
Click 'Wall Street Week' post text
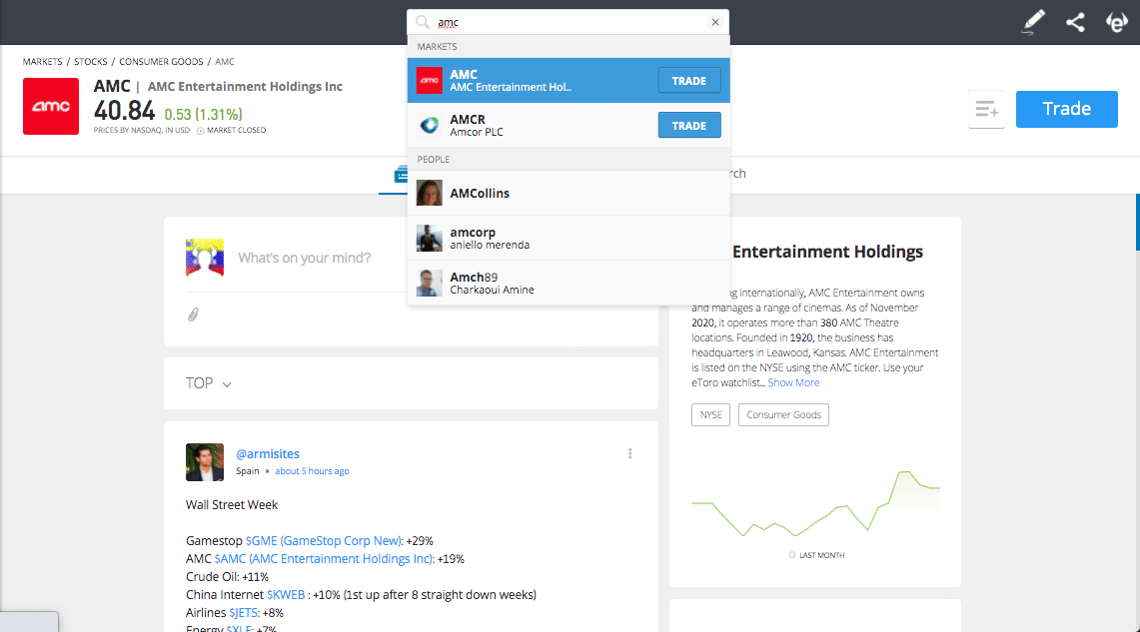tap(231, 505)
